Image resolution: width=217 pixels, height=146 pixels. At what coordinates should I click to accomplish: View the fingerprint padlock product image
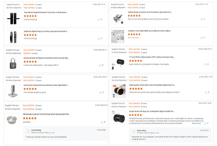[13, 63]
